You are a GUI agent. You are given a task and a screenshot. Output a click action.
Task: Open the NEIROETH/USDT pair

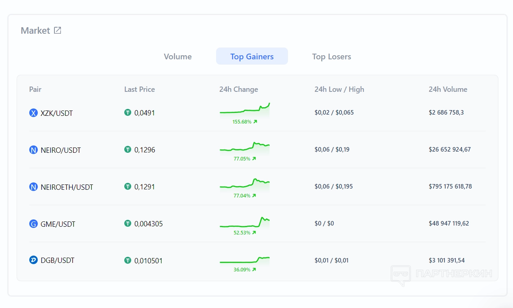67,187
